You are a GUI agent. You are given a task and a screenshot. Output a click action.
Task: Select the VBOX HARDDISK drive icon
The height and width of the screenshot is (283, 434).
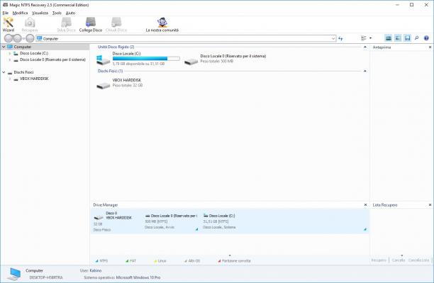tap(104, 85)
